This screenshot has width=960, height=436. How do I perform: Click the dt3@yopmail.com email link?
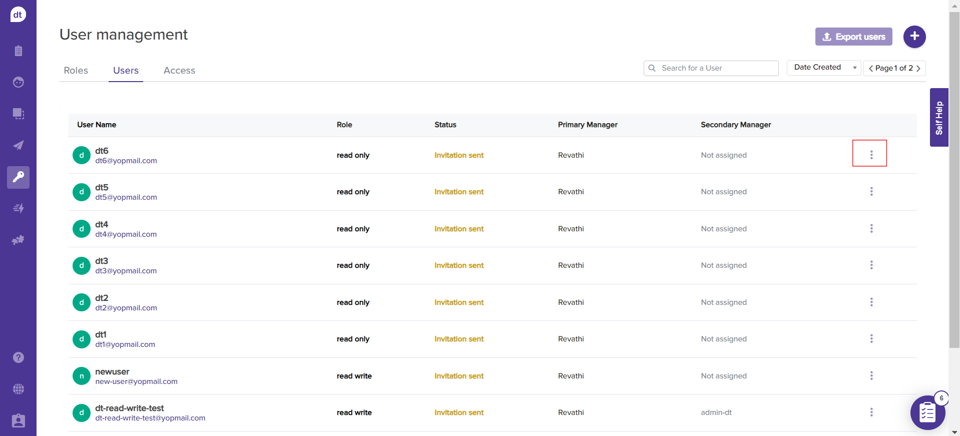point(126,271)
